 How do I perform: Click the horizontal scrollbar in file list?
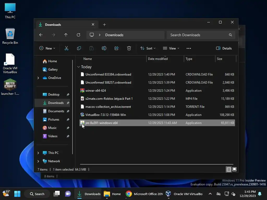(x=156, y=164)
